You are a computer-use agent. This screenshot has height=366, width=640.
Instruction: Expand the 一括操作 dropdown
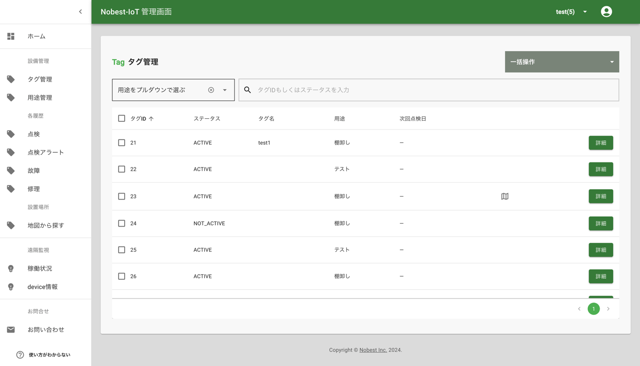click(562, 62)
